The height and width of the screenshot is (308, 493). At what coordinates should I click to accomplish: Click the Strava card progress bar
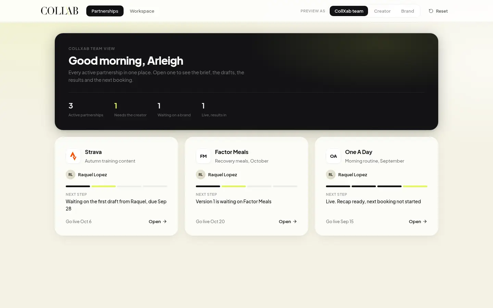pos(116,186)
